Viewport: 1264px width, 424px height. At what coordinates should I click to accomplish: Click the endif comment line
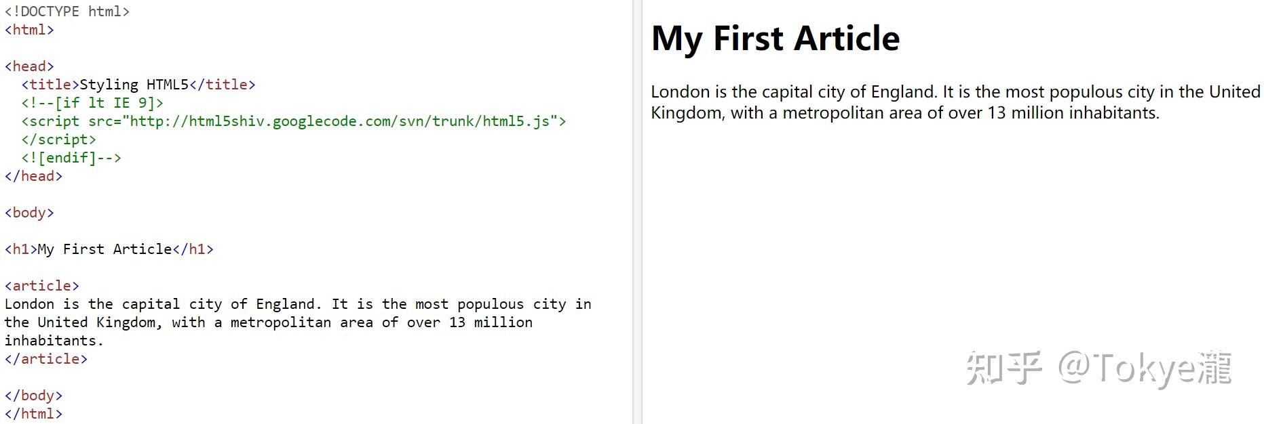click(x=71, y=158)
